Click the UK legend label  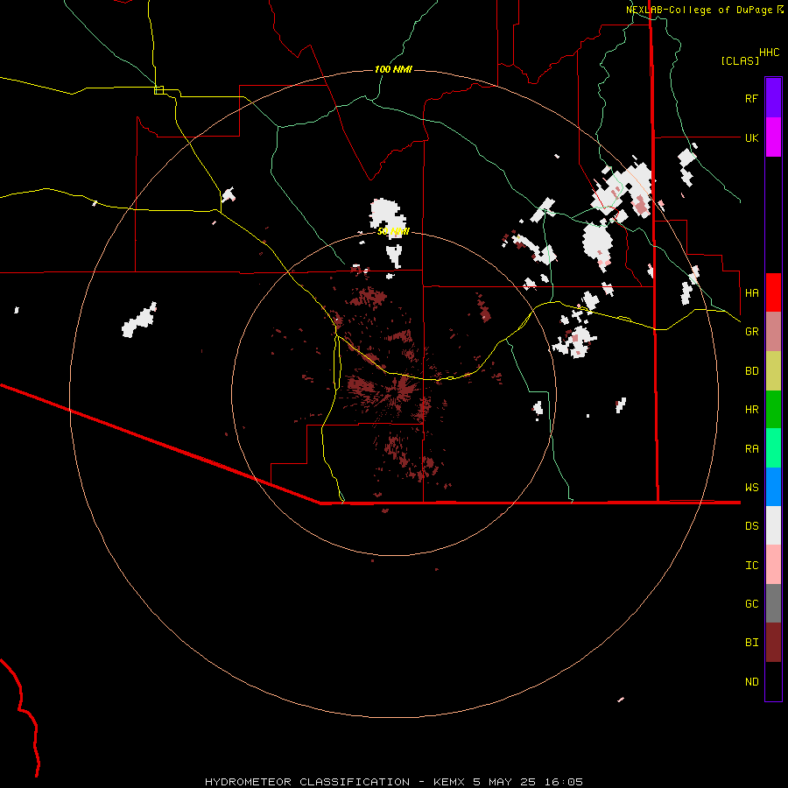click(751, 137)
